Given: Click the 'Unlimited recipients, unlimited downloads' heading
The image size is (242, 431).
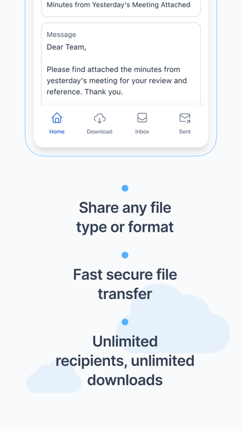Looking at the screenshot, I should (125, 360).
